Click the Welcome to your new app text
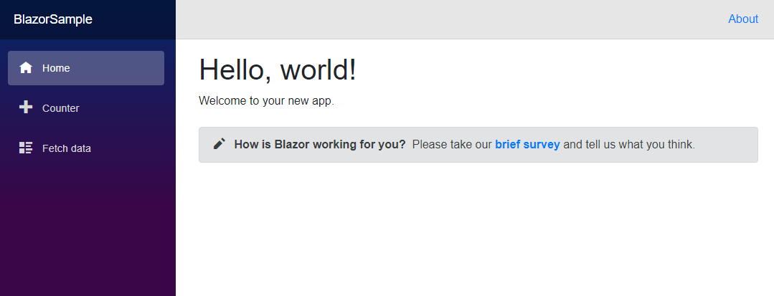Viewport: 774px width, 296px height. (266, 101)
